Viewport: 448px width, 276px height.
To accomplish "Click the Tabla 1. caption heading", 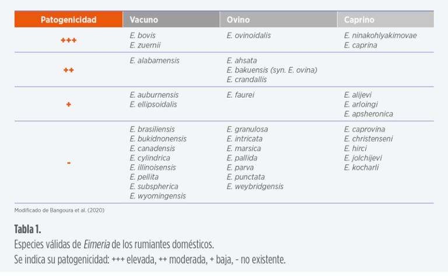I will click(x=27, y=229).
